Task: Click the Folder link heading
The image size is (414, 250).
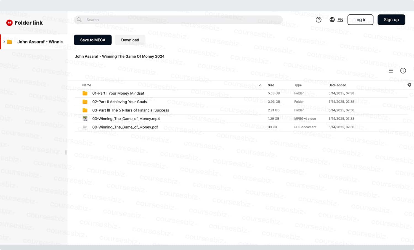Action: click(x=29, y=23)
